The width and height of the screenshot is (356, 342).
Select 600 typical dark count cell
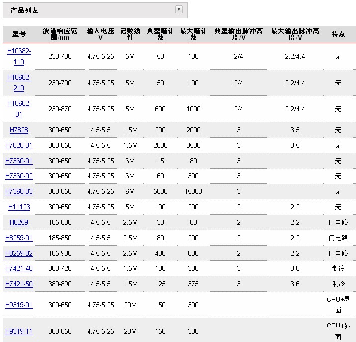point(160,109)
